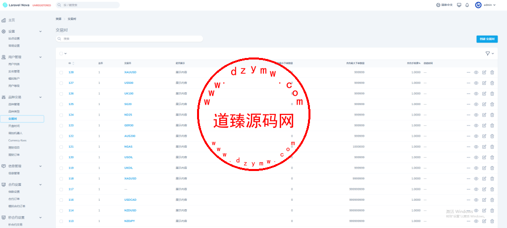Collapse the 秒合约设置 sidebar section
This screenshot has height=228, width=507.
point(41,217)
